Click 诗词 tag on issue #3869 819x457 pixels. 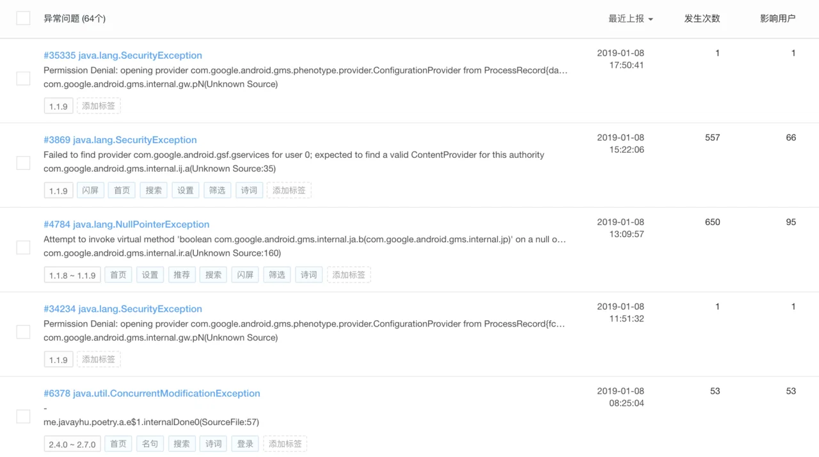click(x=249, y=190)
